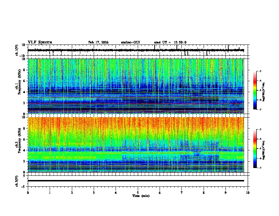Click the "ch.1(V)" axis label
Screen dimensions: 279x216
(17, 50)
